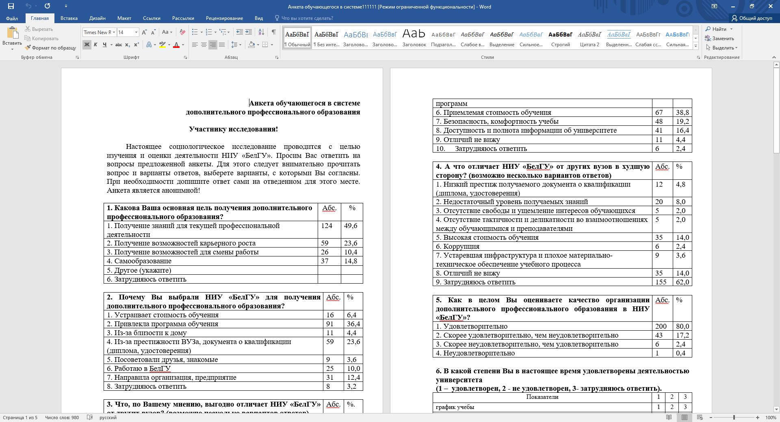Open the font color dropdown arrow
The height and width of the screenshot is (422, 780).
[183, 45]
